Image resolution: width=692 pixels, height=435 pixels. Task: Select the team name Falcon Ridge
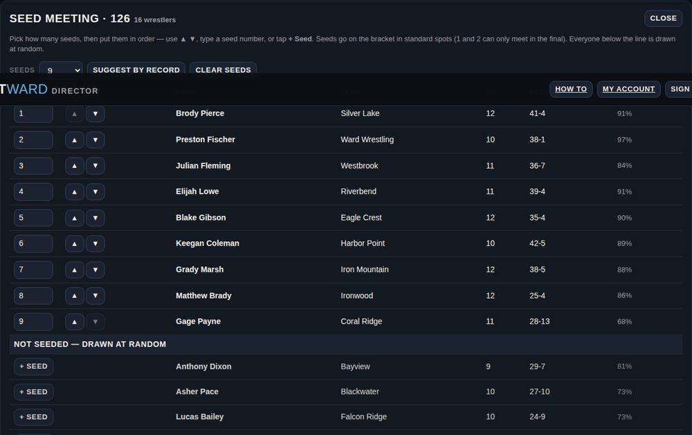click(x=364, y=416)
